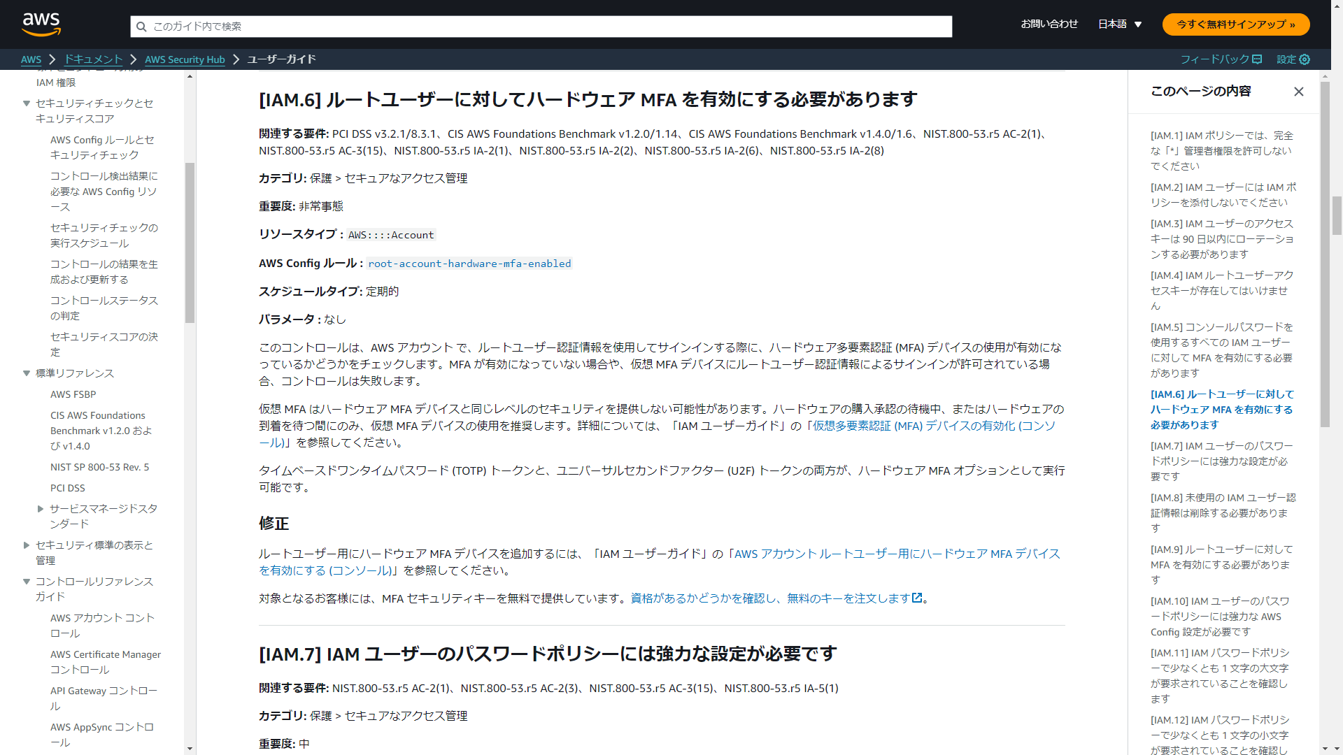Click external link icon after 無料のキーを注文します

[917, 598]
